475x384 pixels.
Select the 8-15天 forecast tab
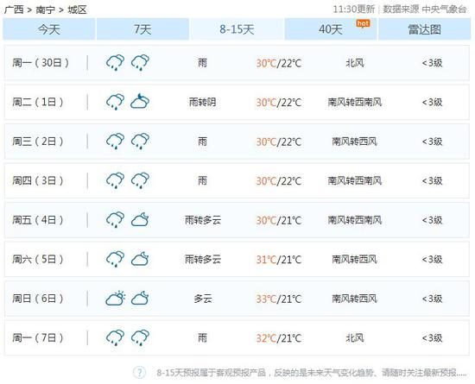pyautogui.click(x=237, y=29)
